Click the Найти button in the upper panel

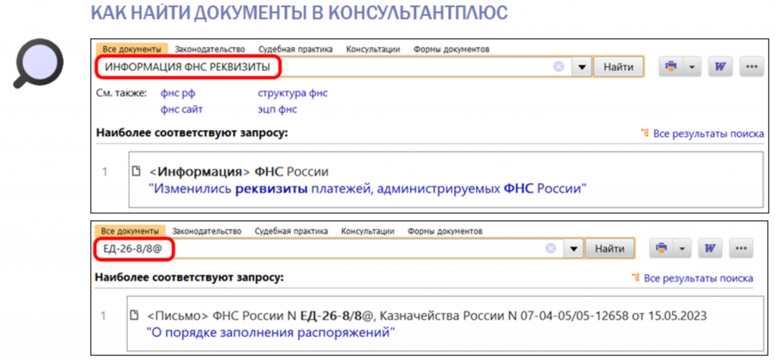click(618, 67)
